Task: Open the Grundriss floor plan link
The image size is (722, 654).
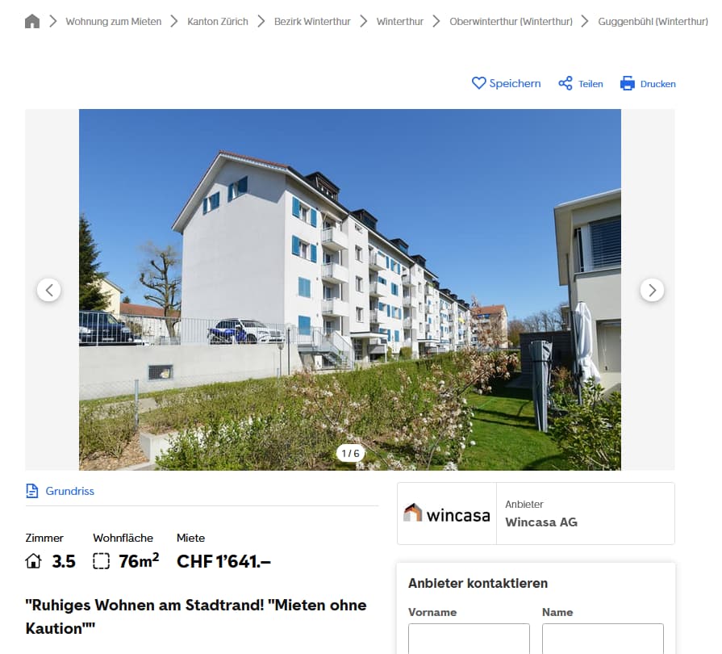Action: [x=69, y=491]
